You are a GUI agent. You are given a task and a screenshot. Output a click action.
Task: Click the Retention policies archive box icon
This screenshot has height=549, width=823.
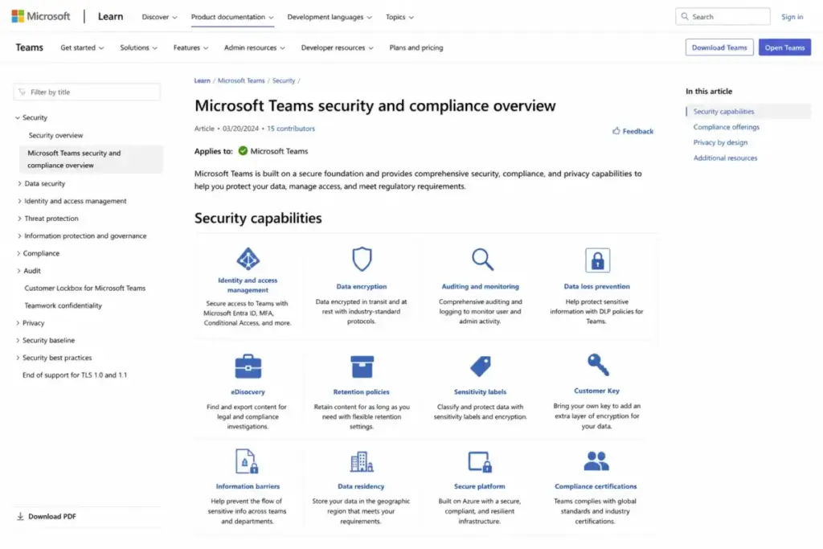pyautogui.click(x=362, y=367)
